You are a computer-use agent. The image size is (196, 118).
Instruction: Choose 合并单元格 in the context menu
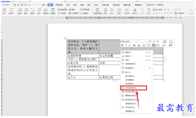pos(134,88)
